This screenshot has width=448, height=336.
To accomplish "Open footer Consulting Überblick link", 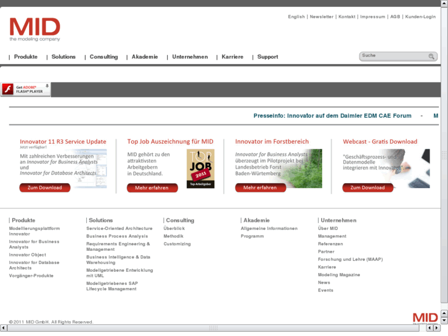I will [x=174, y=229].
